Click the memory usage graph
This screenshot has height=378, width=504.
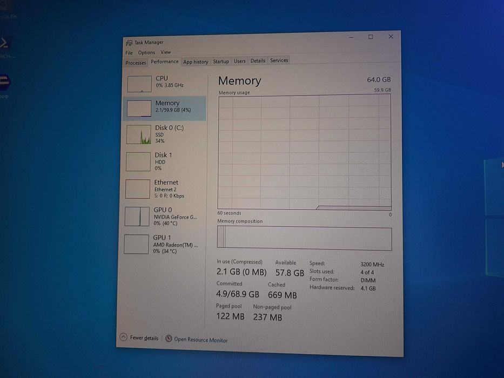coord(304,152)
